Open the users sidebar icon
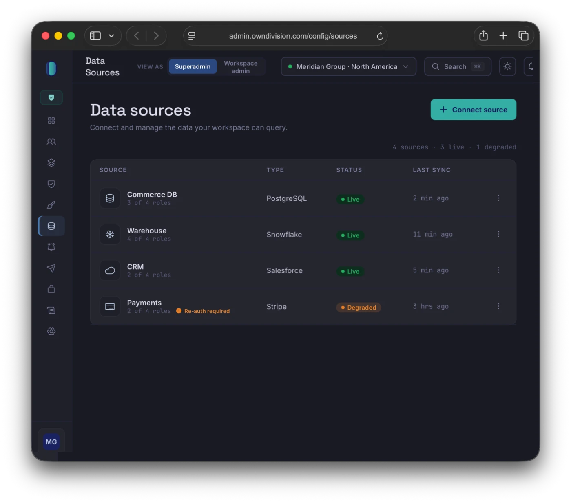The image size is (571, 503). point(51,142)
